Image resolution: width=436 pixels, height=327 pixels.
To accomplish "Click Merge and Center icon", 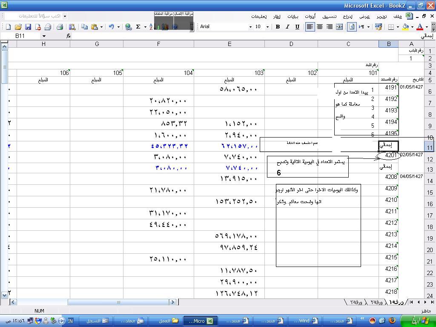I will pyautogui.click(x=339, y=27).
